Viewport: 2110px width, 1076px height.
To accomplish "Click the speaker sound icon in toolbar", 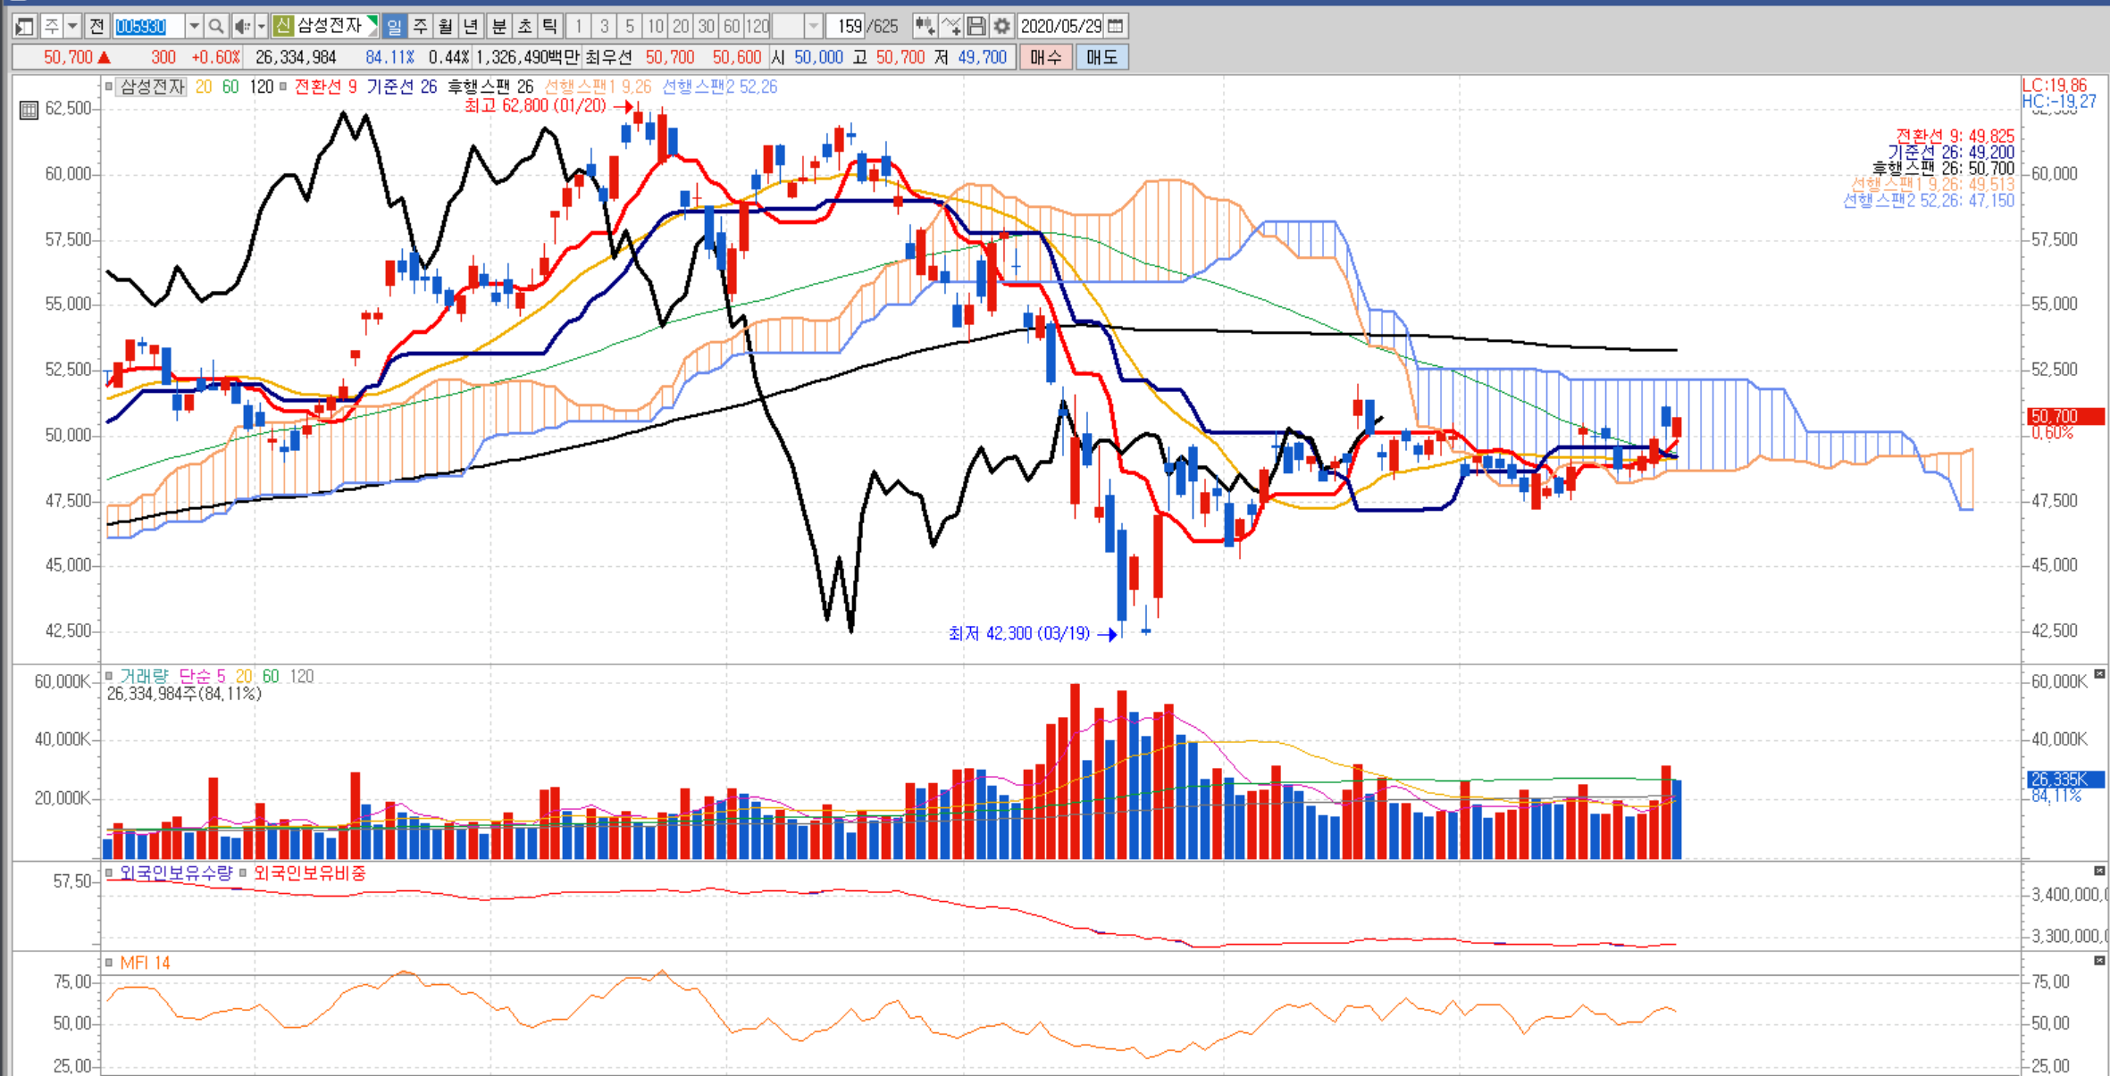I will pos(241,27).
